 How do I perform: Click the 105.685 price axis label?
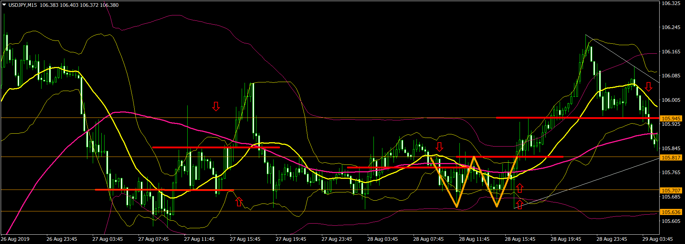pos(671,197)
